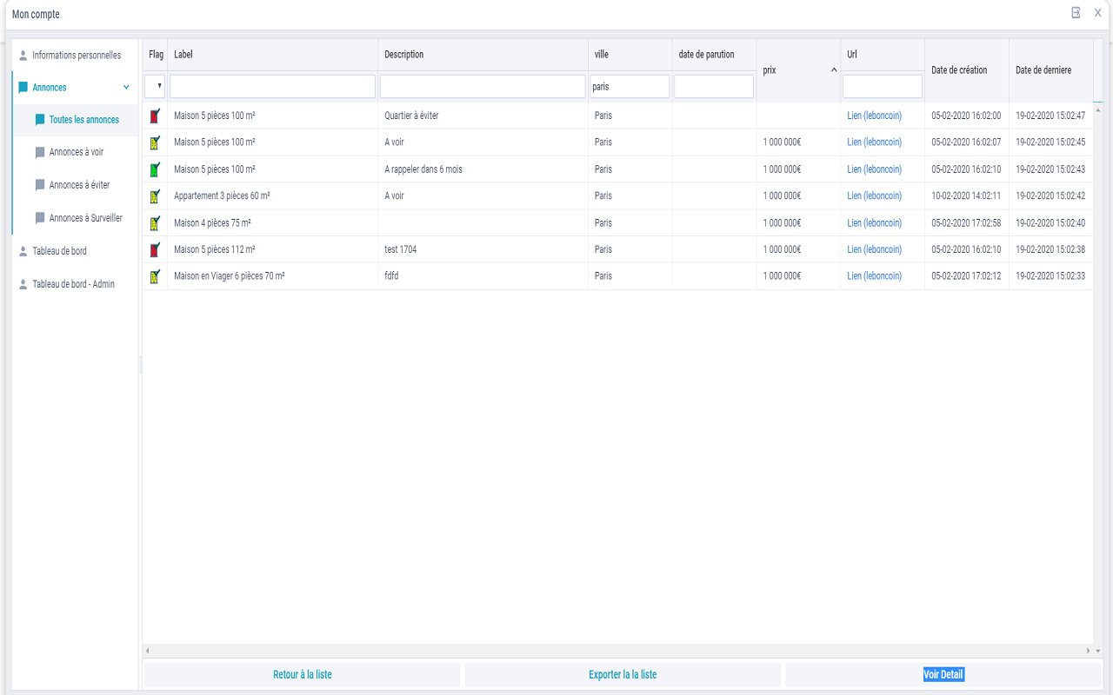Select 'Appartement 3 pièces 60 m²' label cell

pyautogui.click(x=272, y=196)
